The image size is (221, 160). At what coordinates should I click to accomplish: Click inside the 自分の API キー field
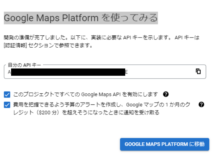158,72
